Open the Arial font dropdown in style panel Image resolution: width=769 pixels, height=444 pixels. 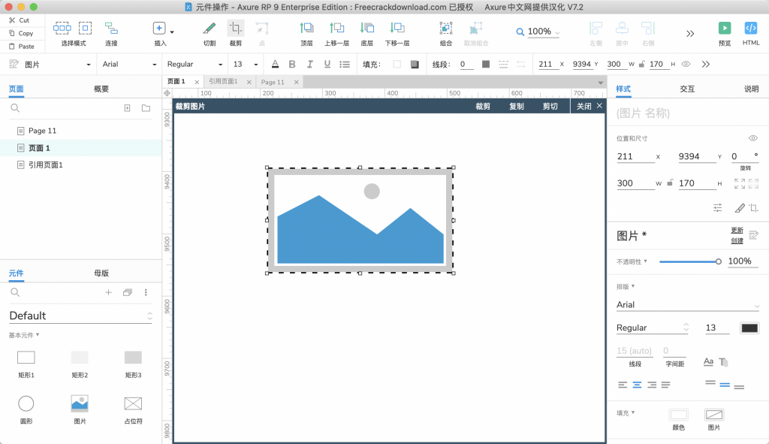click(686, 305)
